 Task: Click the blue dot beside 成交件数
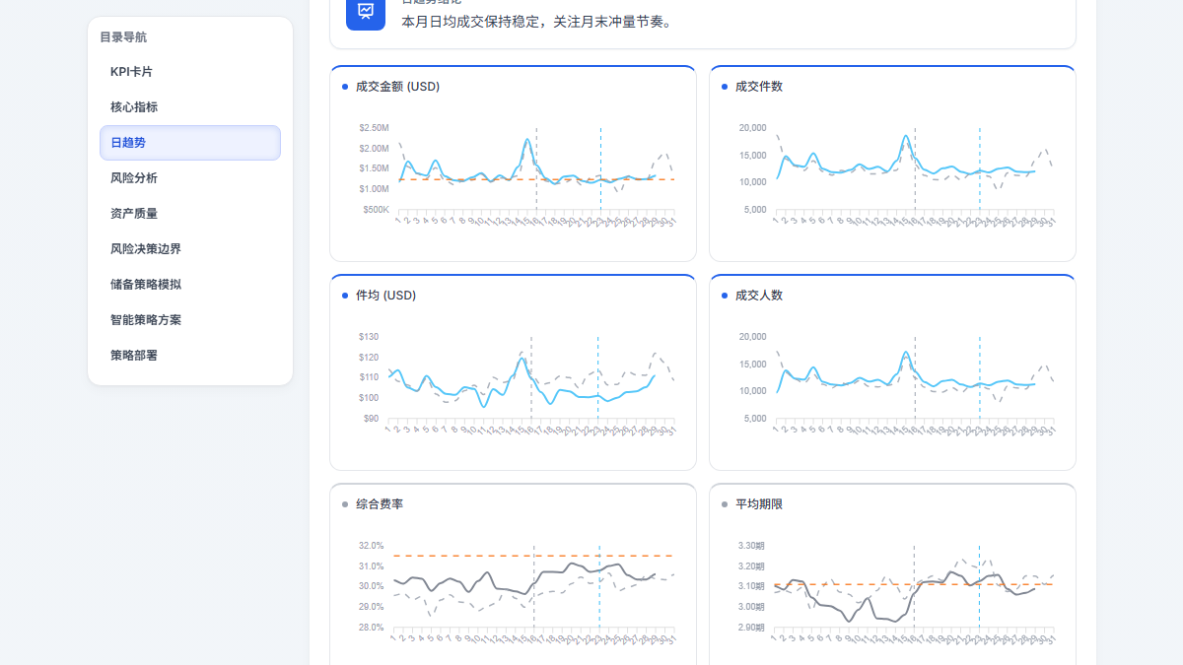point(725,87)
